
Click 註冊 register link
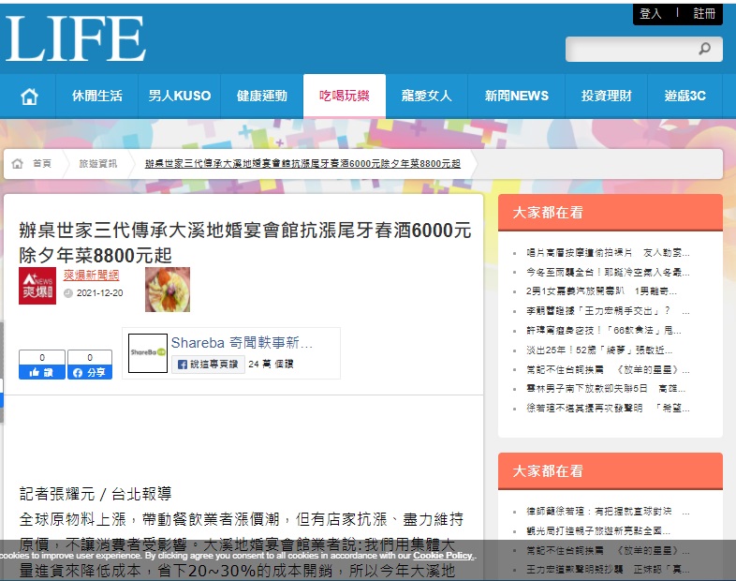click(x=704, y=14)
